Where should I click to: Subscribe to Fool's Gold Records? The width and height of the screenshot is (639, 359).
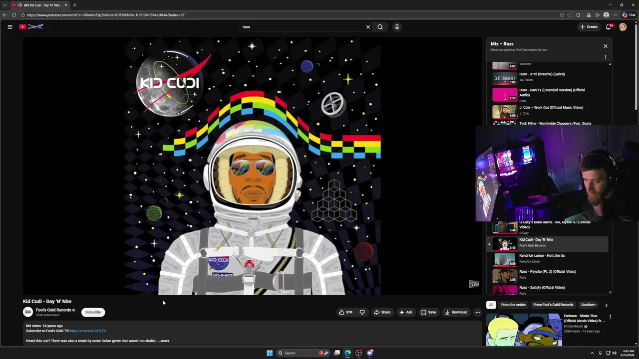click(x=93, y=312)
